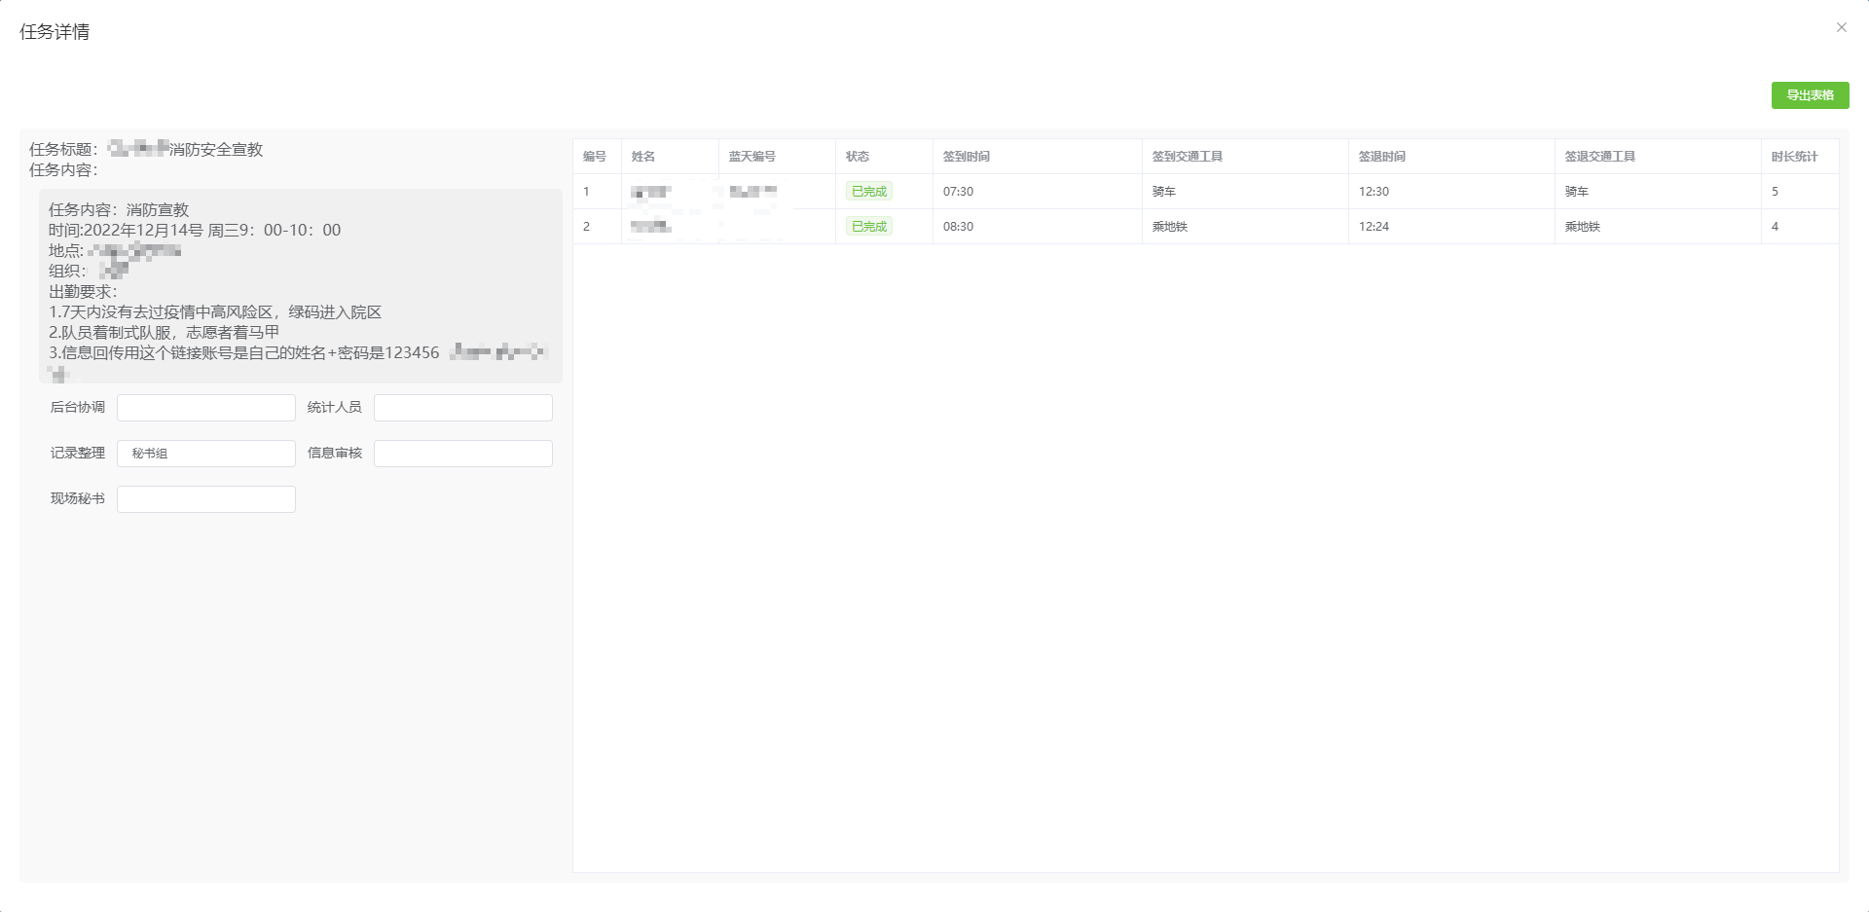Screen dimensions: 1869x912
Task: Focus the 统计人员 input field
Action: click(x=462, y=408)
